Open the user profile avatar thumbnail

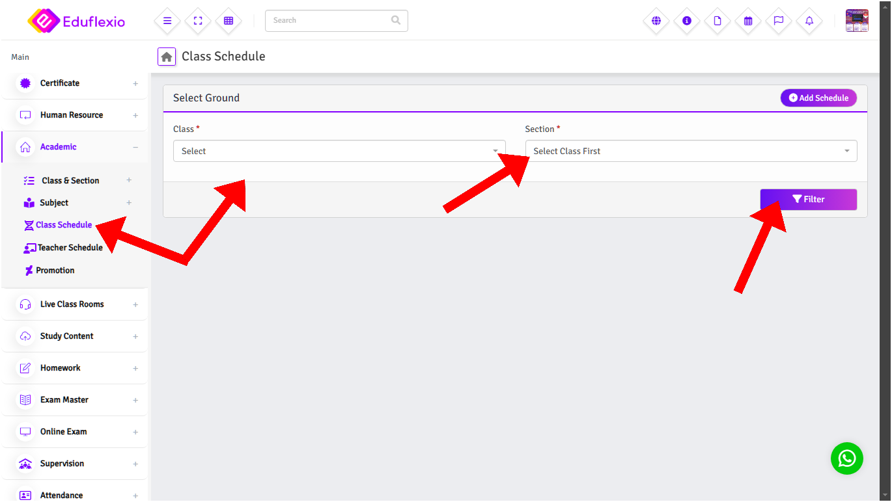(x=856, y=21)
